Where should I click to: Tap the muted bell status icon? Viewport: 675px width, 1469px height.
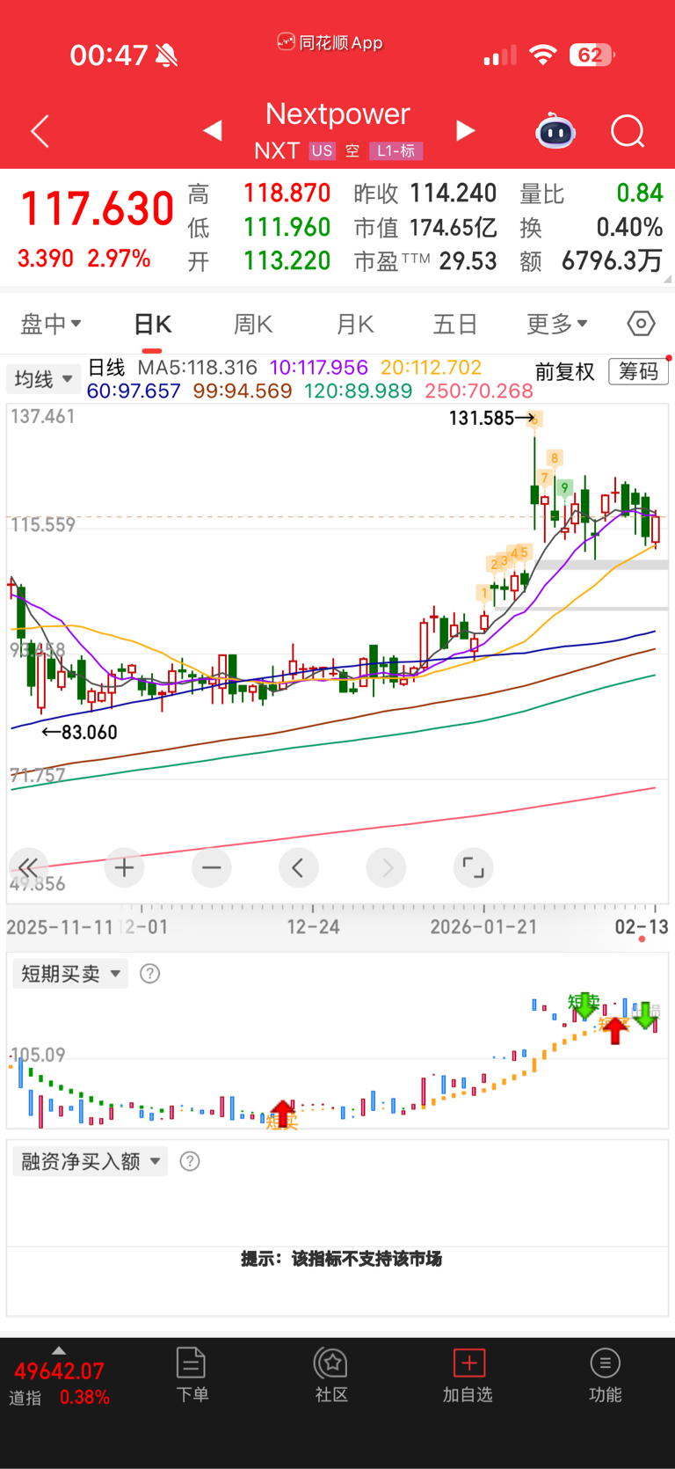point(166,55)
